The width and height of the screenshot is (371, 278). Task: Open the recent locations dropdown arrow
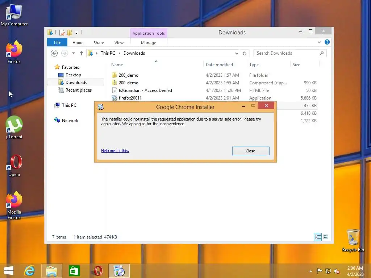tap(73, 53)
